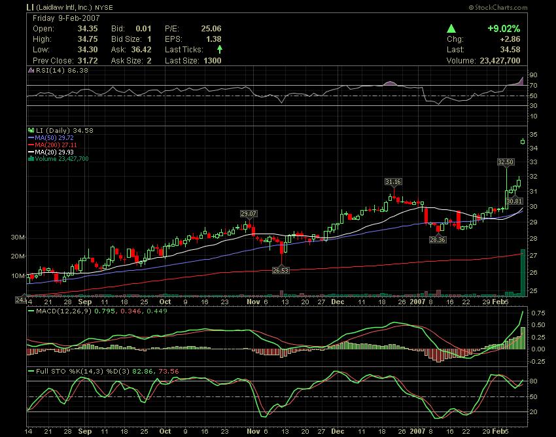Click the red MA(200) line swatch

pyautogui.click(x=31, y=145)
